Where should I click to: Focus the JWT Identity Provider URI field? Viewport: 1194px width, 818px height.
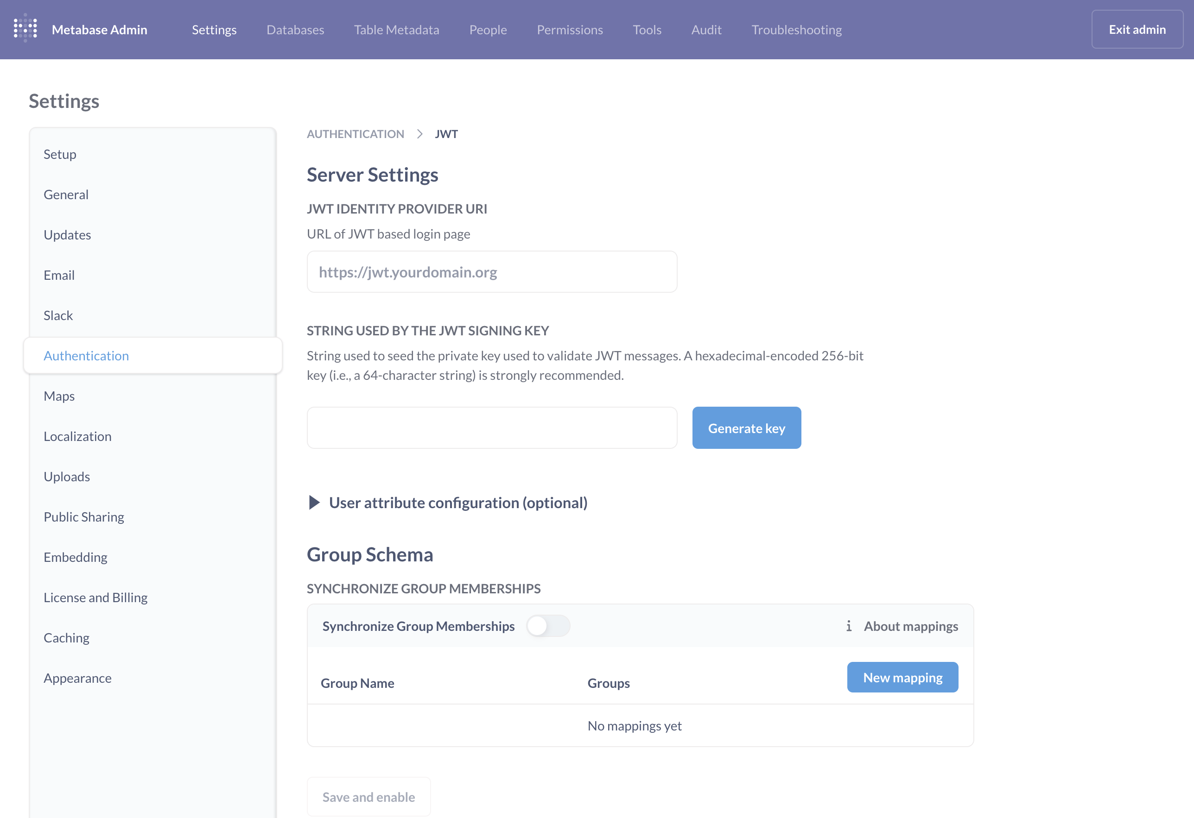click(x=492, y=271)
